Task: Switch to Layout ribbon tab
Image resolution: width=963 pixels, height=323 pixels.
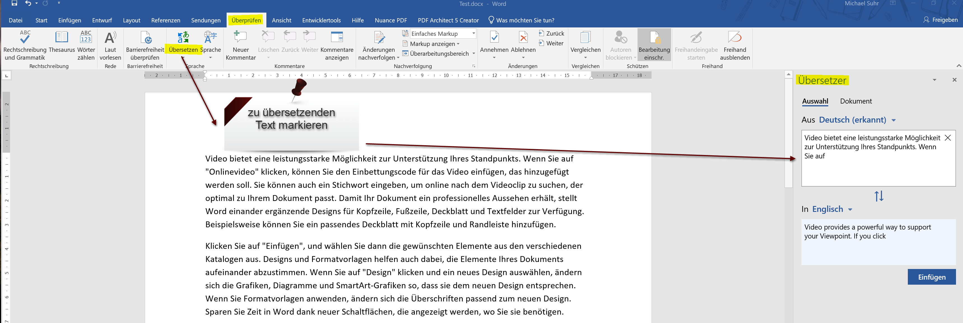Action: coord(132,20)
